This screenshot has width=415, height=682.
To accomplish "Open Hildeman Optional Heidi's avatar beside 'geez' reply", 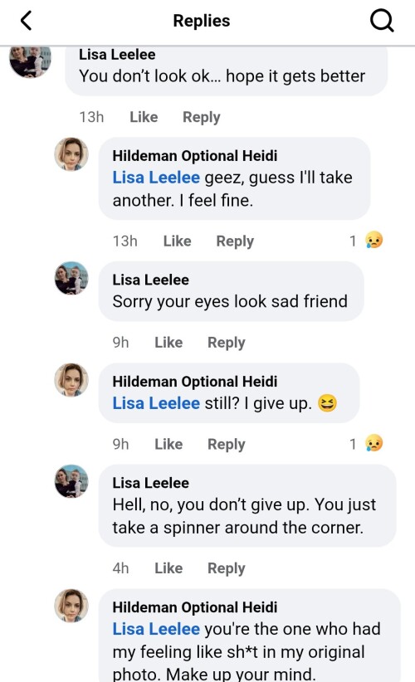I will point(71,154).
